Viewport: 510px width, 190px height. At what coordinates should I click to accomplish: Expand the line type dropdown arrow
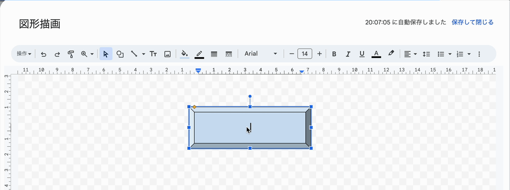click(x=143, y=54)
